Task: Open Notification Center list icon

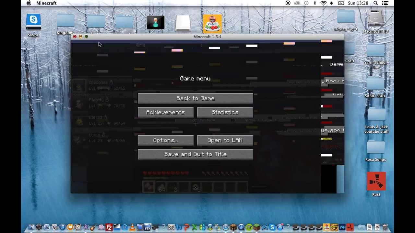Action: pos(385,3)
